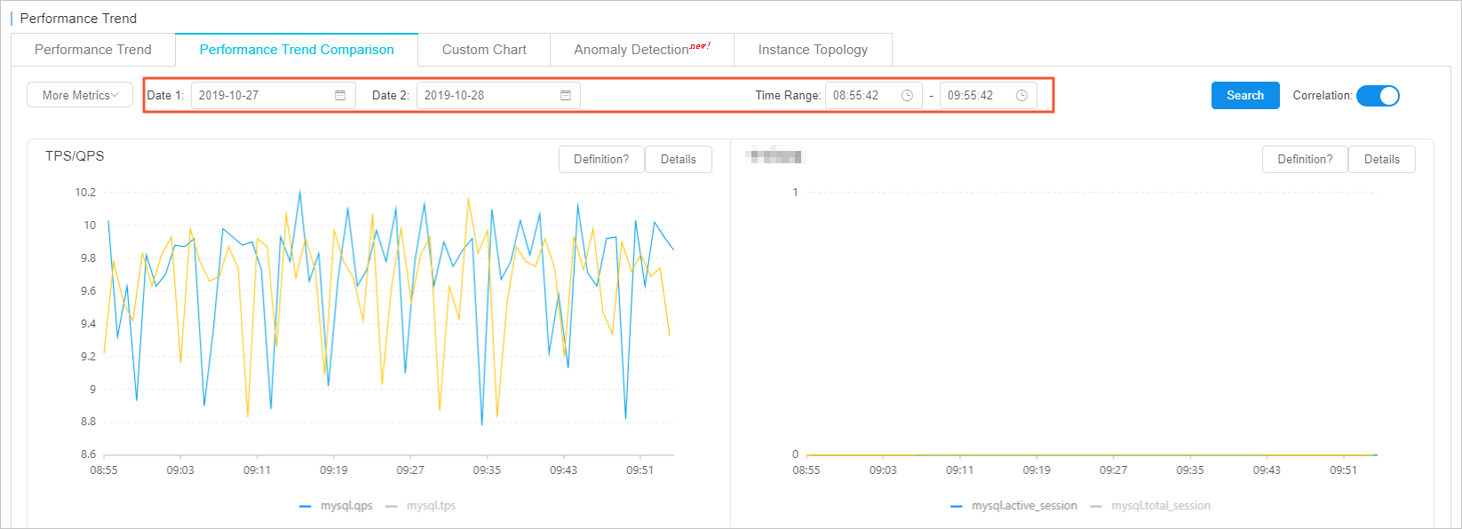Click the end time clock icon
Screen dimensions: 1462x529
click(x=1021, y=96)
